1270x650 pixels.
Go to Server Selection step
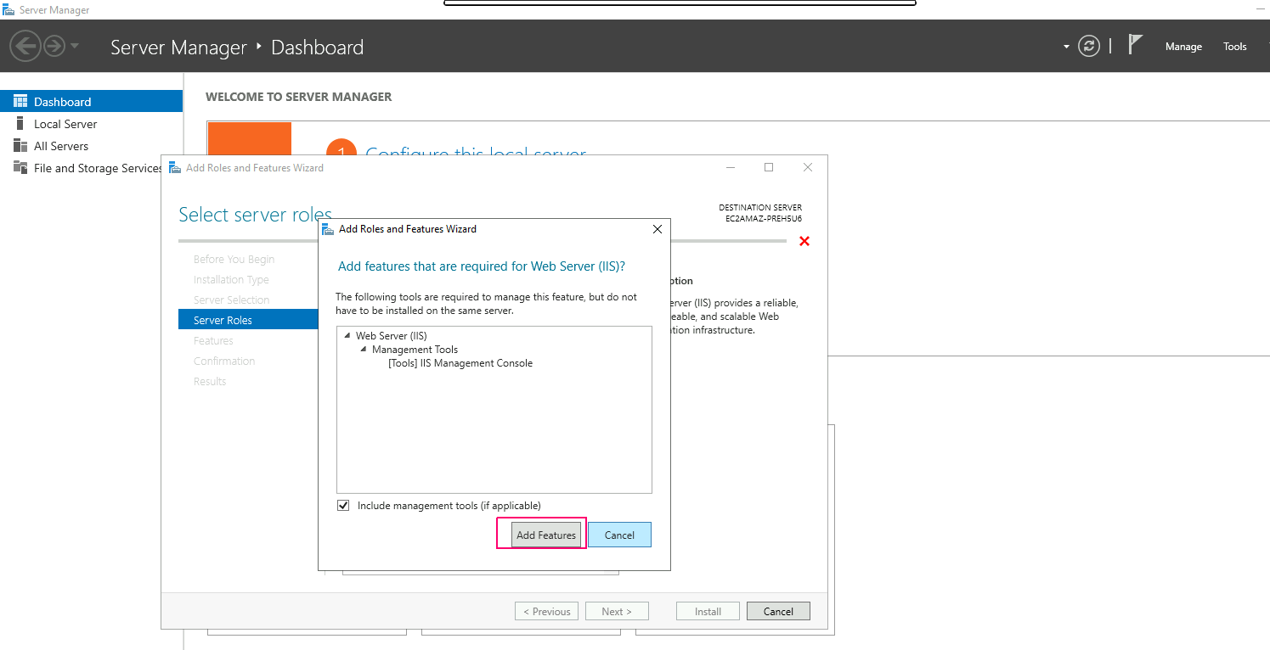pyautogui.click(x=231, y=300)
